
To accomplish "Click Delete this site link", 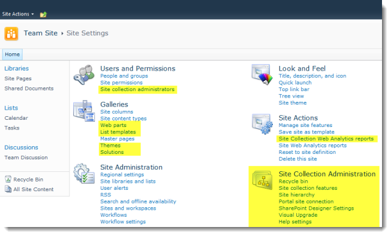I will pos(297,159).
